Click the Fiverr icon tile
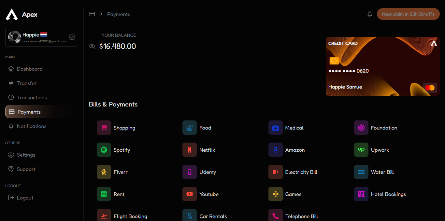Screen dimensions: 445x221 (x=104, y=172)
